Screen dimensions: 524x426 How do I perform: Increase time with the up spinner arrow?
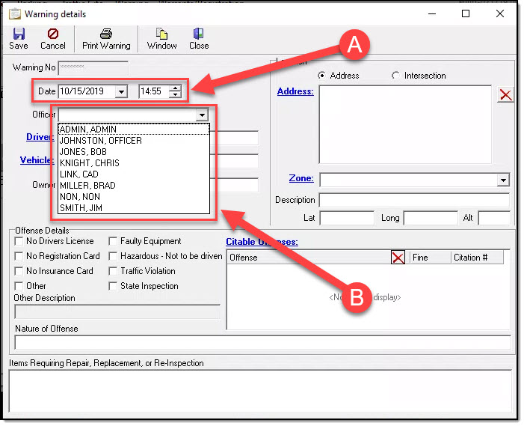tap(176, 88)
